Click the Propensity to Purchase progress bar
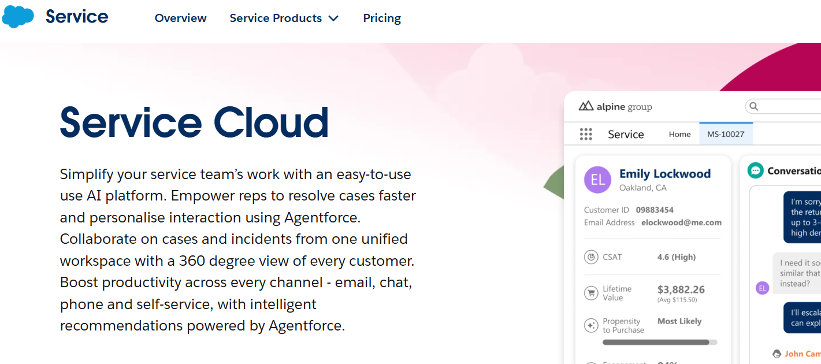 point(660,342)
